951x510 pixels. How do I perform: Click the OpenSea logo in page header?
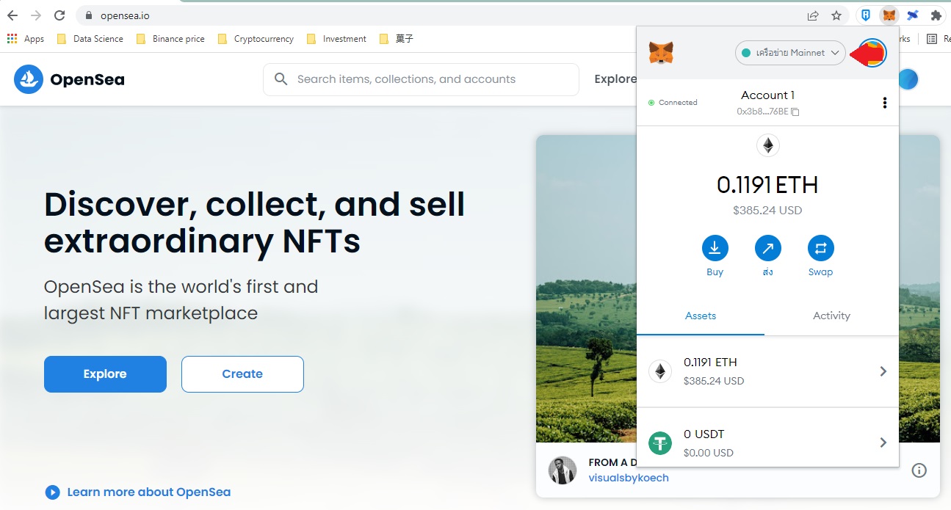click(x=69, y=79)
